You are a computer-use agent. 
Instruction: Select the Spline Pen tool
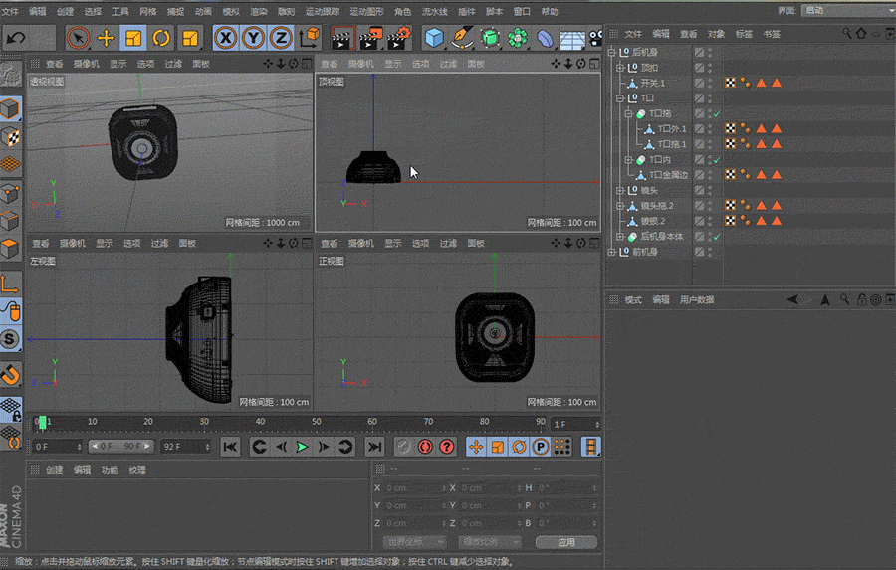click(x=462, y=38)
